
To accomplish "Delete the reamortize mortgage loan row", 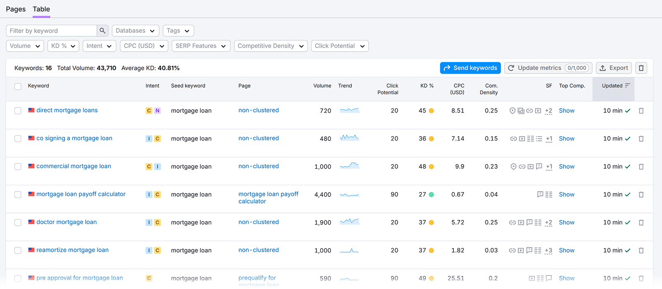I will [641, 251].
